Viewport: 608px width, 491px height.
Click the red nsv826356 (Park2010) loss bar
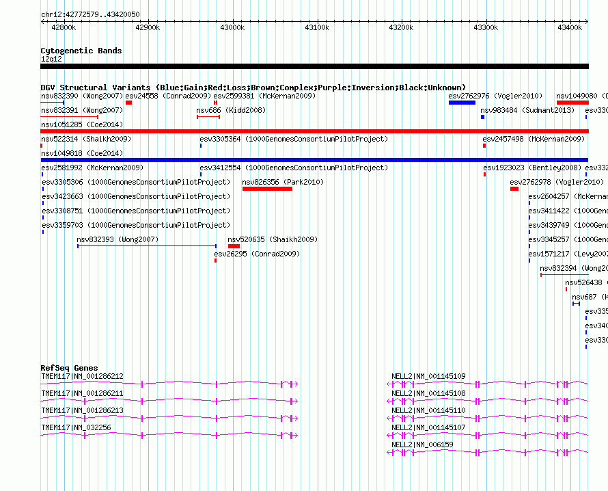coord(267,189)
